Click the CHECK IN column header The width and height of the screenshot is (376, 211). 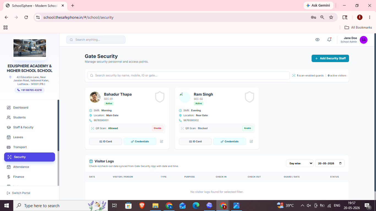click(221, 177)
